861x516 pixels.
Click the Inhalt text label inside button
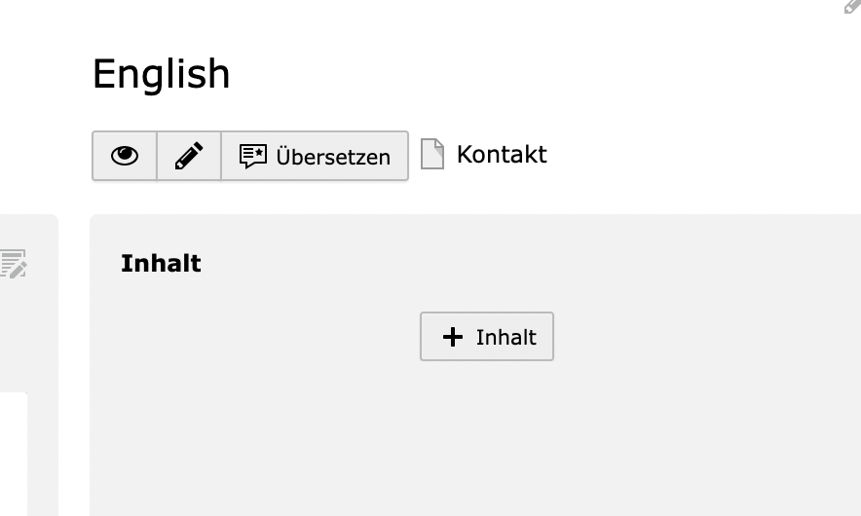point(505,337)
